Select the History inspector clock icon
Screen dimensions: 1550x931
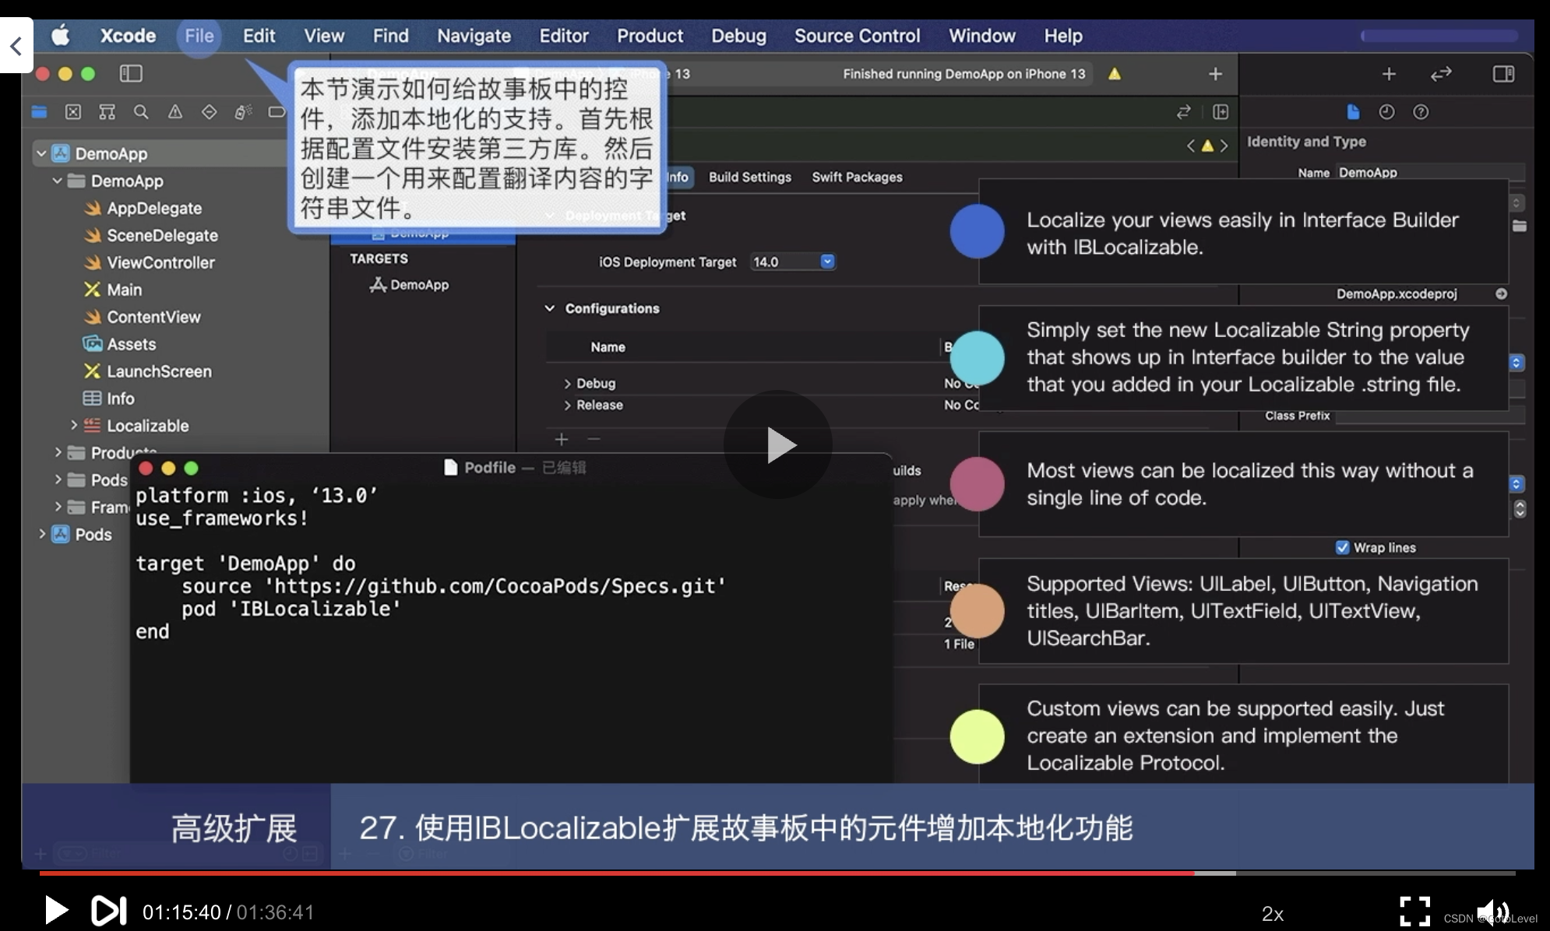coord(1386,112)
